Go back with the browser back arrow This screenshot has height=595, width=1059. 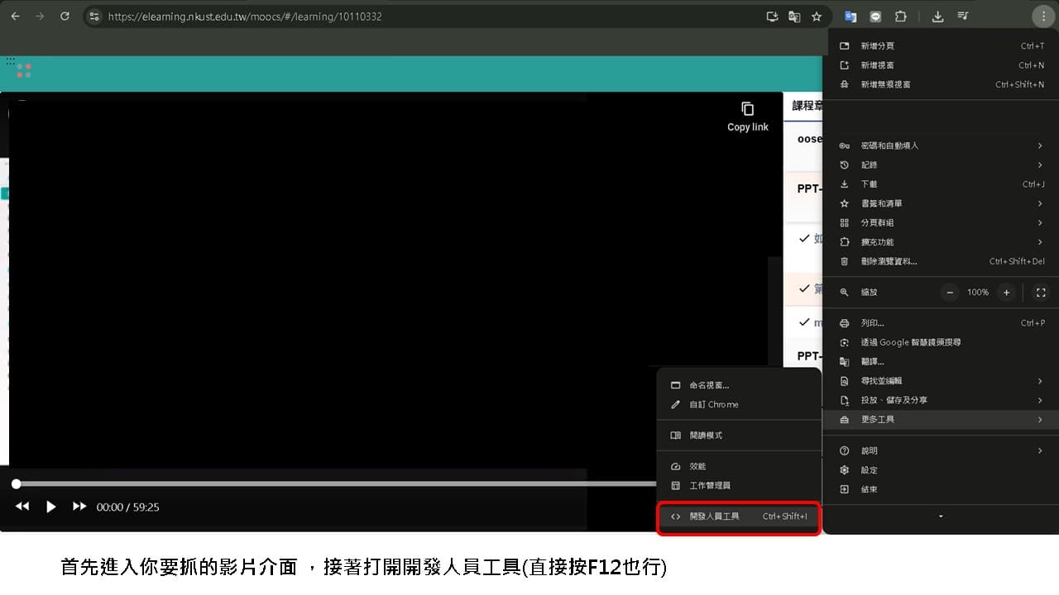[x=15, y=17]
